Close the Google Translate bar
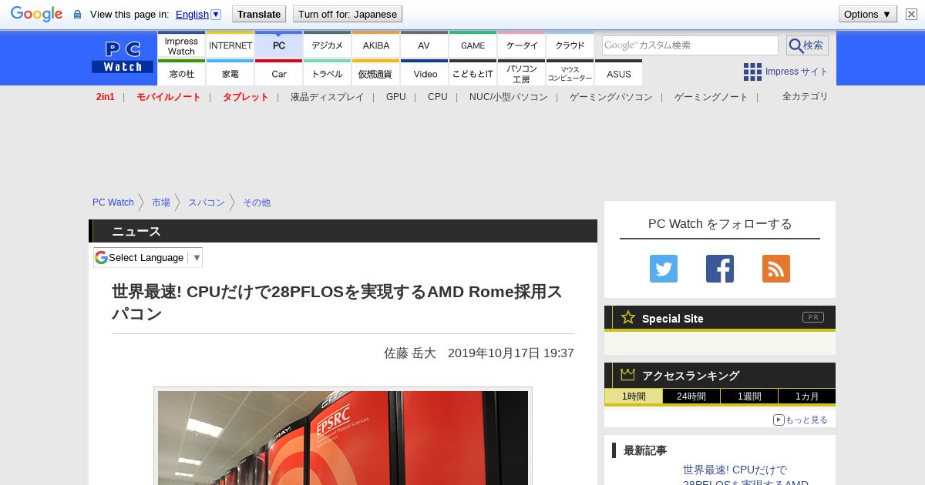Image resolution: width=925 pixels, height=485 pixels. coord(911,14)
